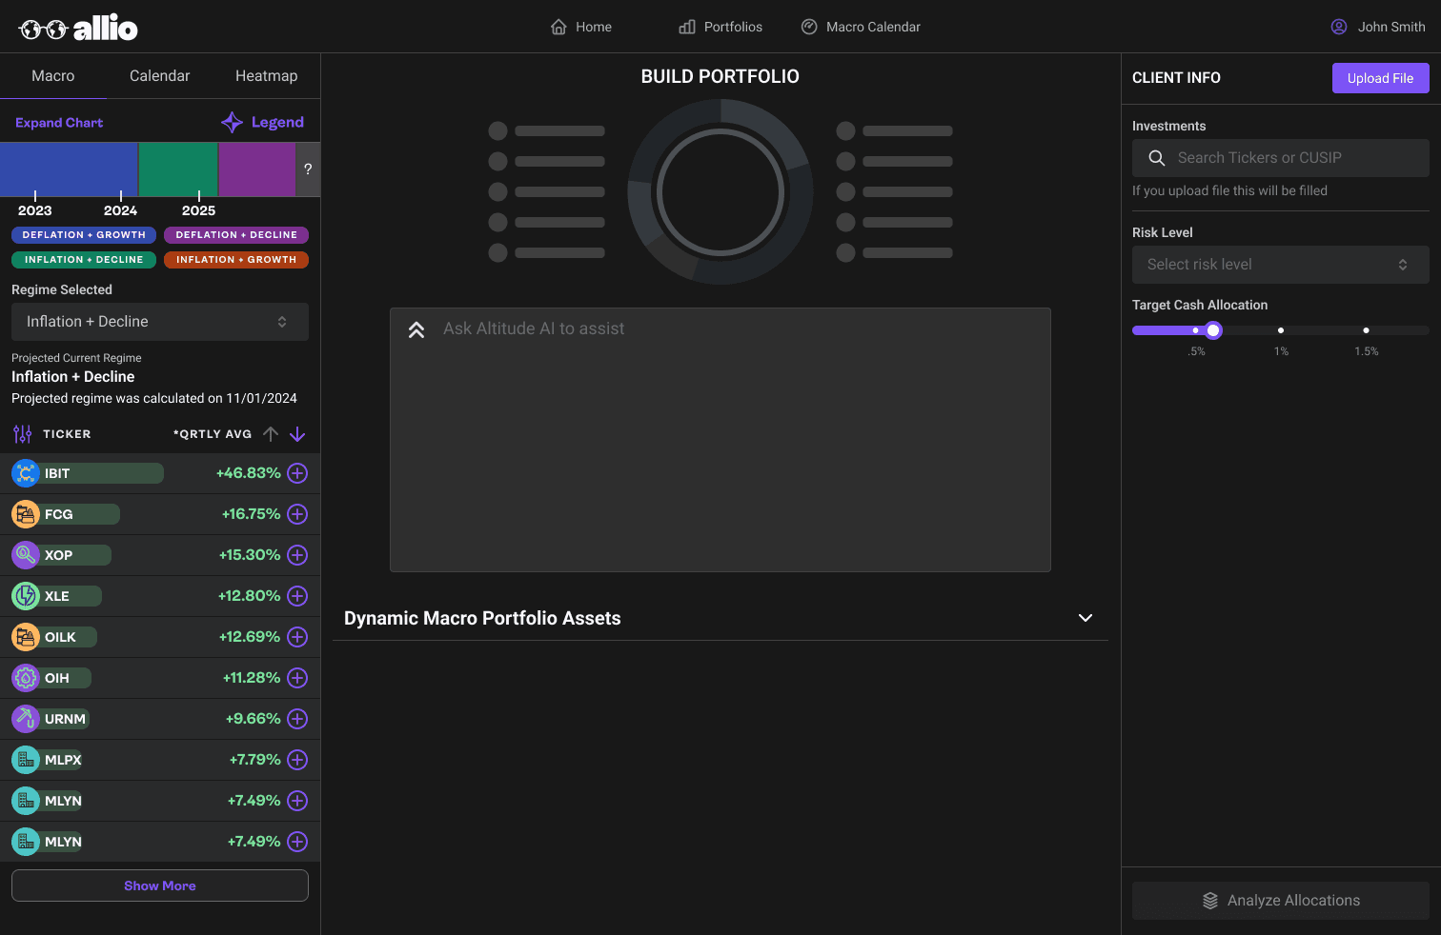The width and height of the screenshot is (1441, 935).
Task: Toggle Inflation + Growth regime pill
Action: (236, 260)
